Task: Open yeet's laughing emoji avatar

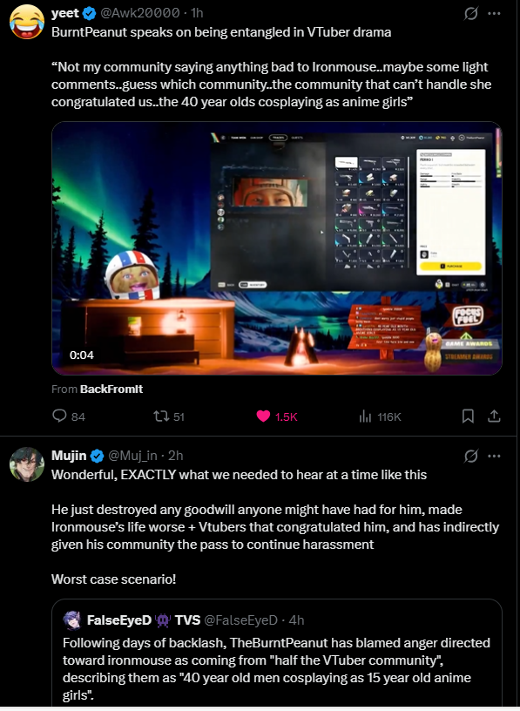Action: coord(27,22)
